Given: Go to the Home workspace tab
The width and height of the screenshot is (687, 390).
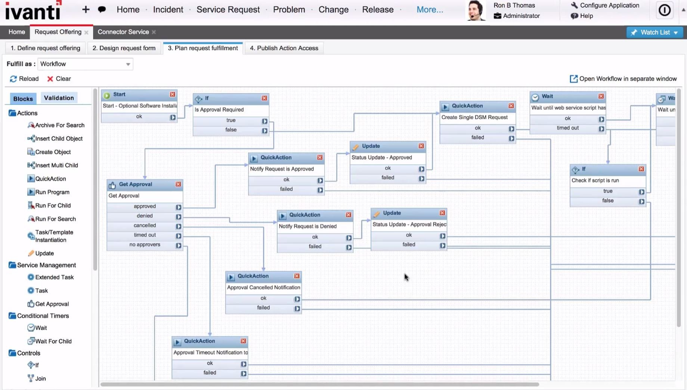Looking at the screenshot, I should [17, 32].
